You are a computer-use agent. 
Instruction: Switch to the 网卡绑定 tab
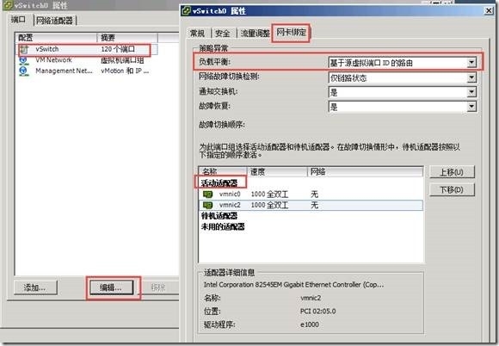coord(291,32)
